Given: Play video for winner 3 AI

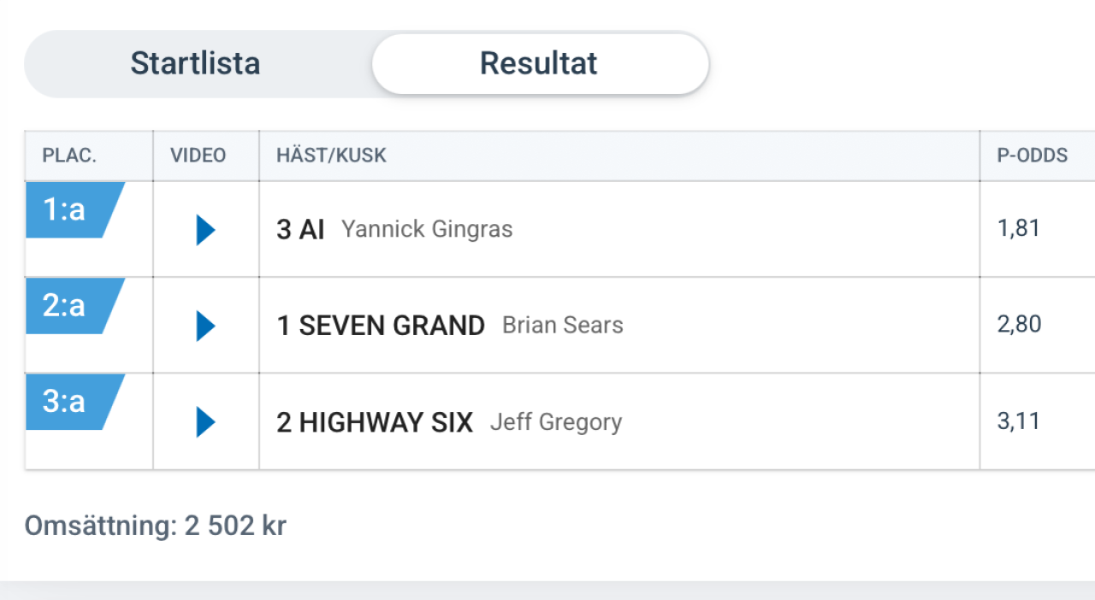Looking at the screenshot, I should click(x=205, y=230).
